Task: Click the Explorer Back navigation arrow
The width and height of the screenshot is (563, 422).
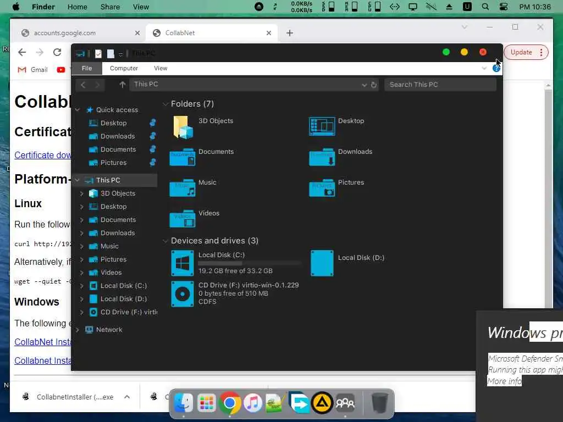Action: click(x=84, y=85)
